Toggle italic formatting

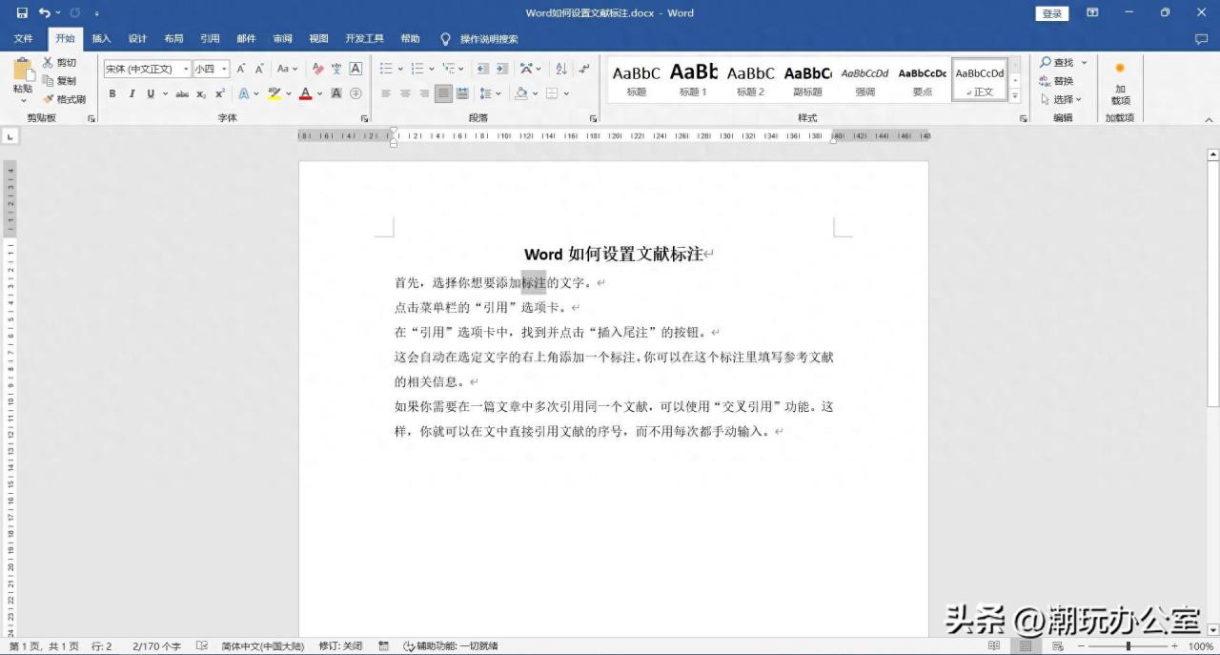point(132,93)
